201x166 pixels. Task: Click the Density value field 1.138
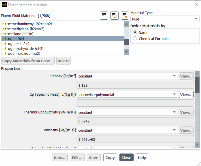135,85
